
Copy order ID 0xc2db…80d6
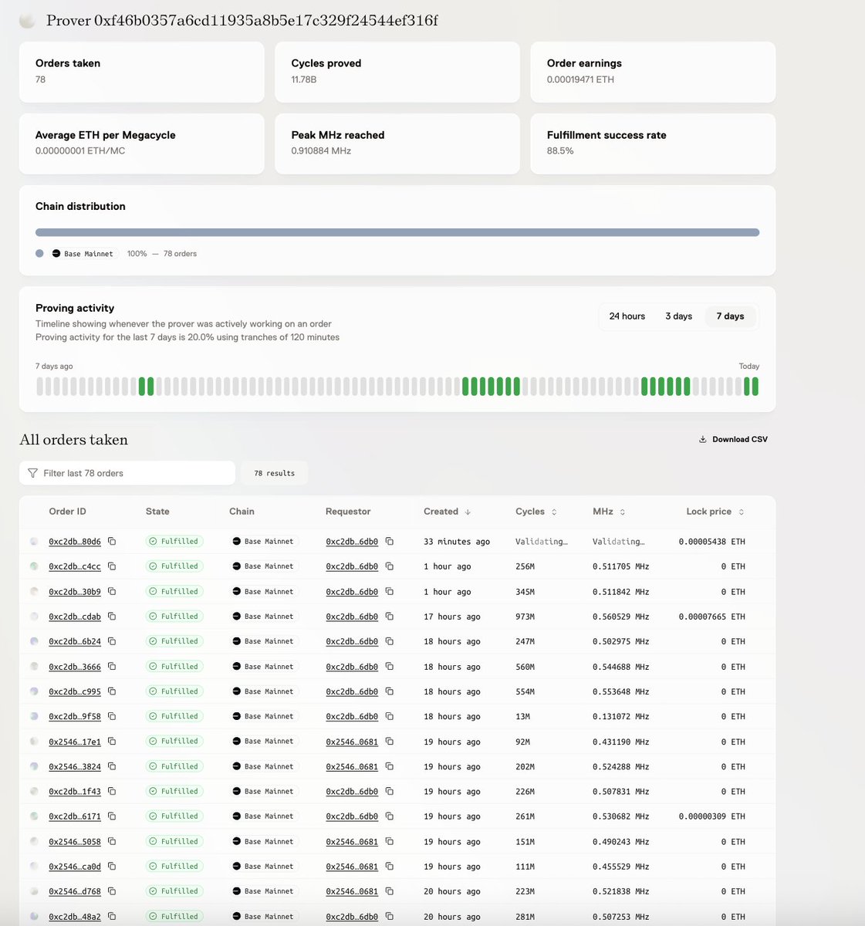click(112, 542)
